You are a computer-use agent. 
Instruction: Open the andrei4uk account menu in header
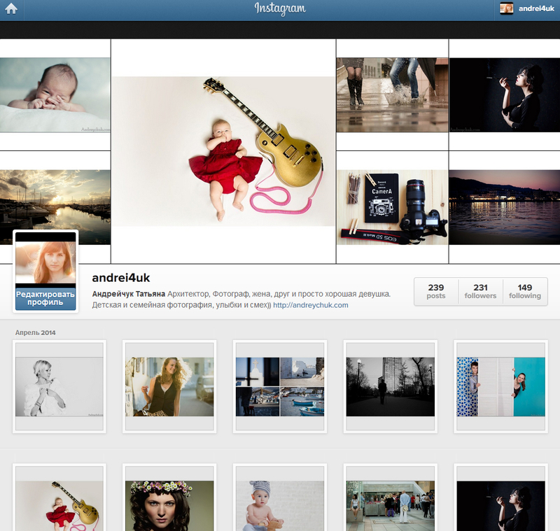[x=537, y=8]
